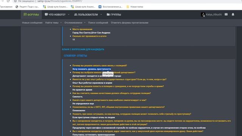Click the 'Приложения' apps shortcut

[x=6, y=7]
